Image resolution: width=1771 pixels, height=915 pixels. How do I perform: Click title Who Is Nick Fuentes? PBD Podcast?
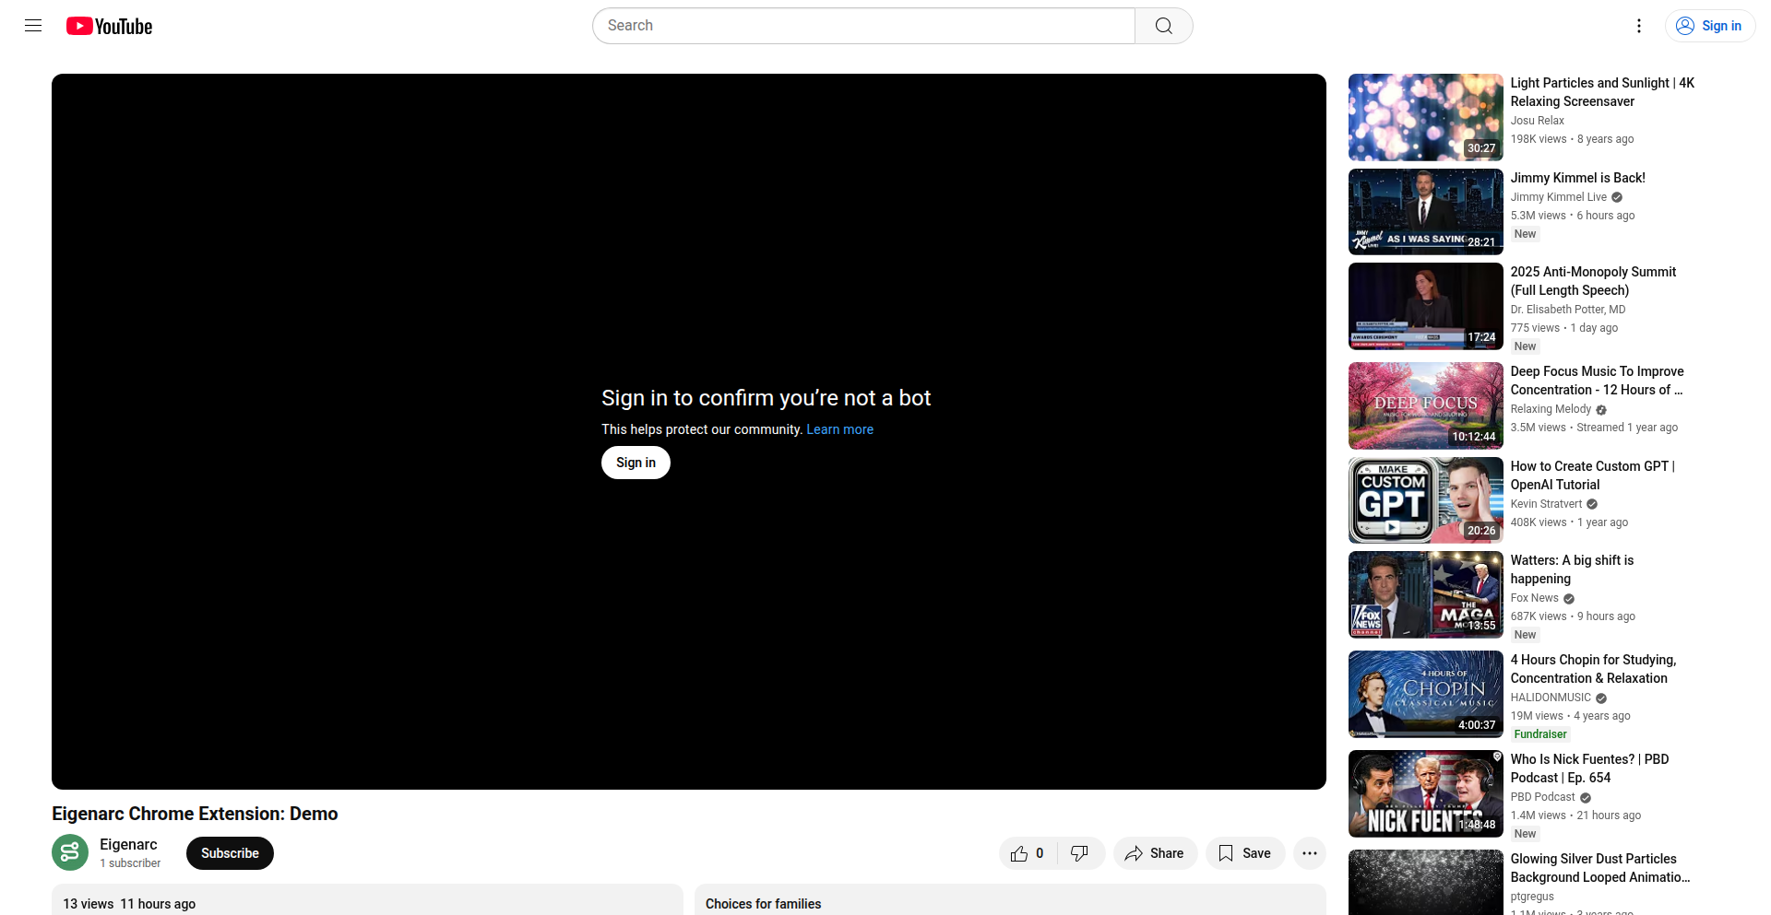click(1589, 768)
